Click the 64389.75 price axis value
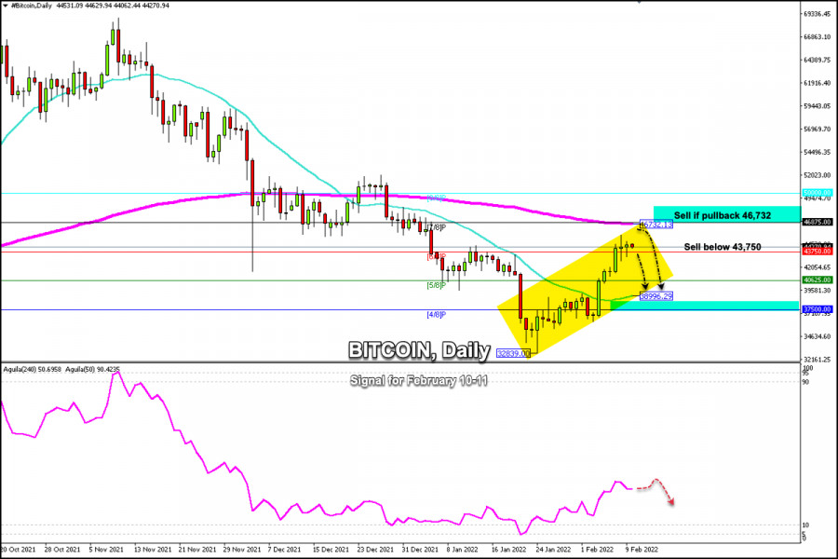 [818, 60]
